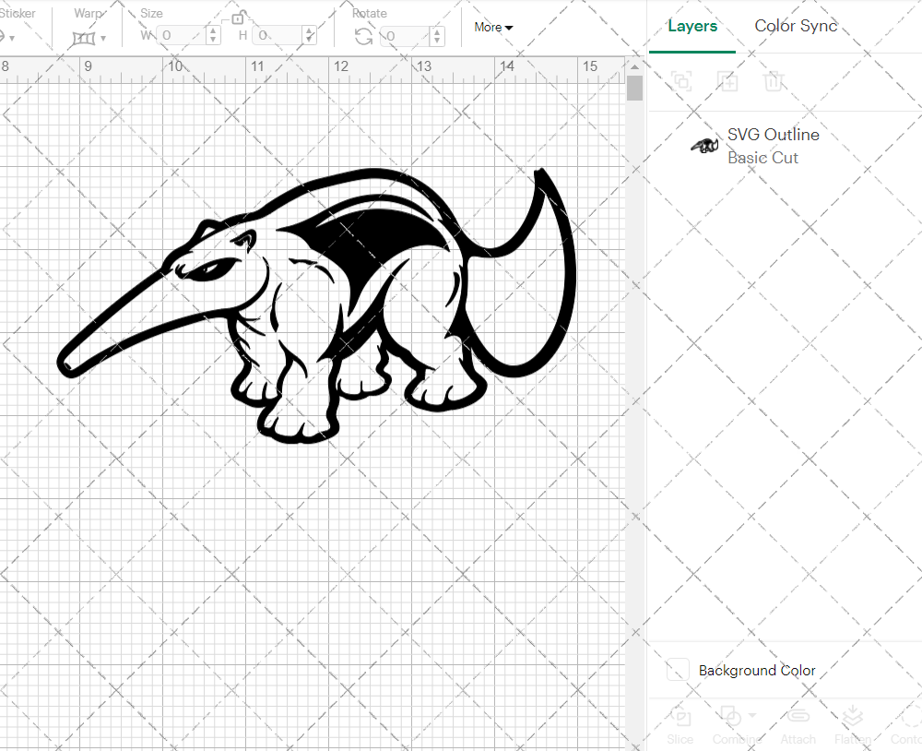This screenshot has height=751, width=922.
Task: Click the Layers tab heading
Action: pyautogui.click(x=692, y=26)
